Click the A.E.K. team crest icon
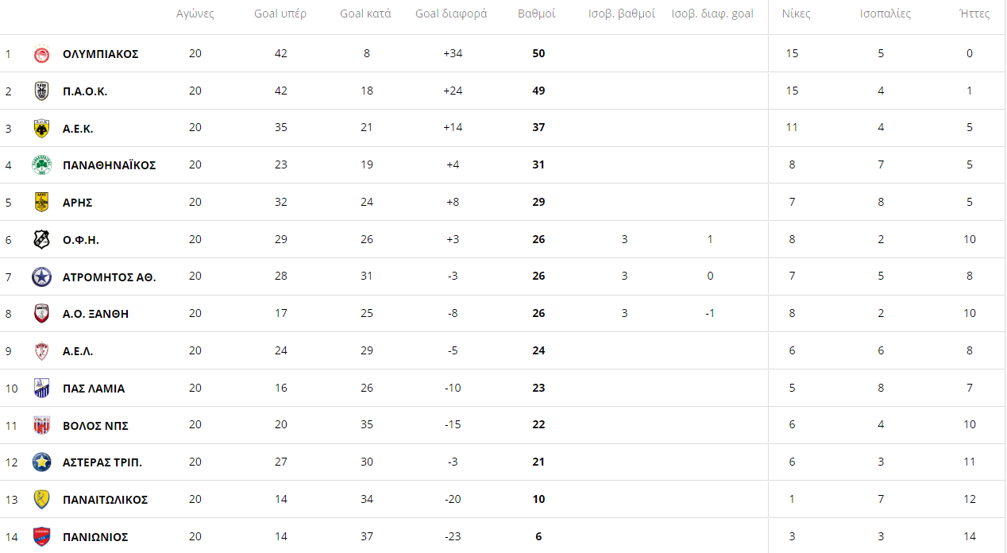Viewport: 1007px width, 553px height. pos(41,129)
